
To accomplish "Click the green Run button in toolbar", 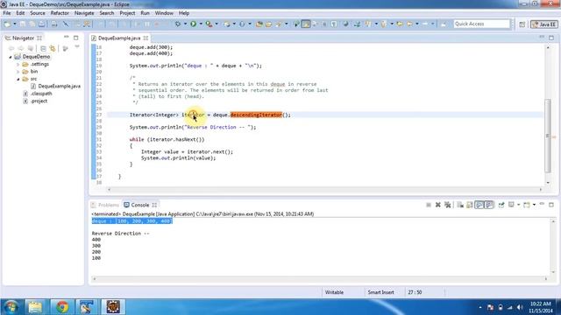I will pos(193,24).
